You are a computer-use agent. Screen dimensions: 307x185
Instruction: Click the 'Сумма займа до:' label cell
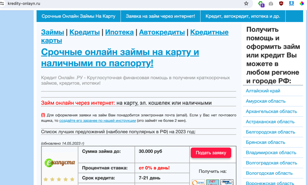coord(106,155)
